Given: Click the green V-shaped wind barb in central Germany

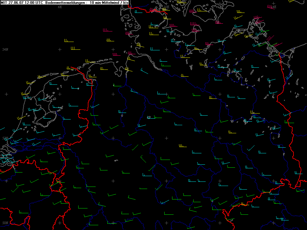Looking at the screenshot, I should pyautogui.click(x=143, y=159).
